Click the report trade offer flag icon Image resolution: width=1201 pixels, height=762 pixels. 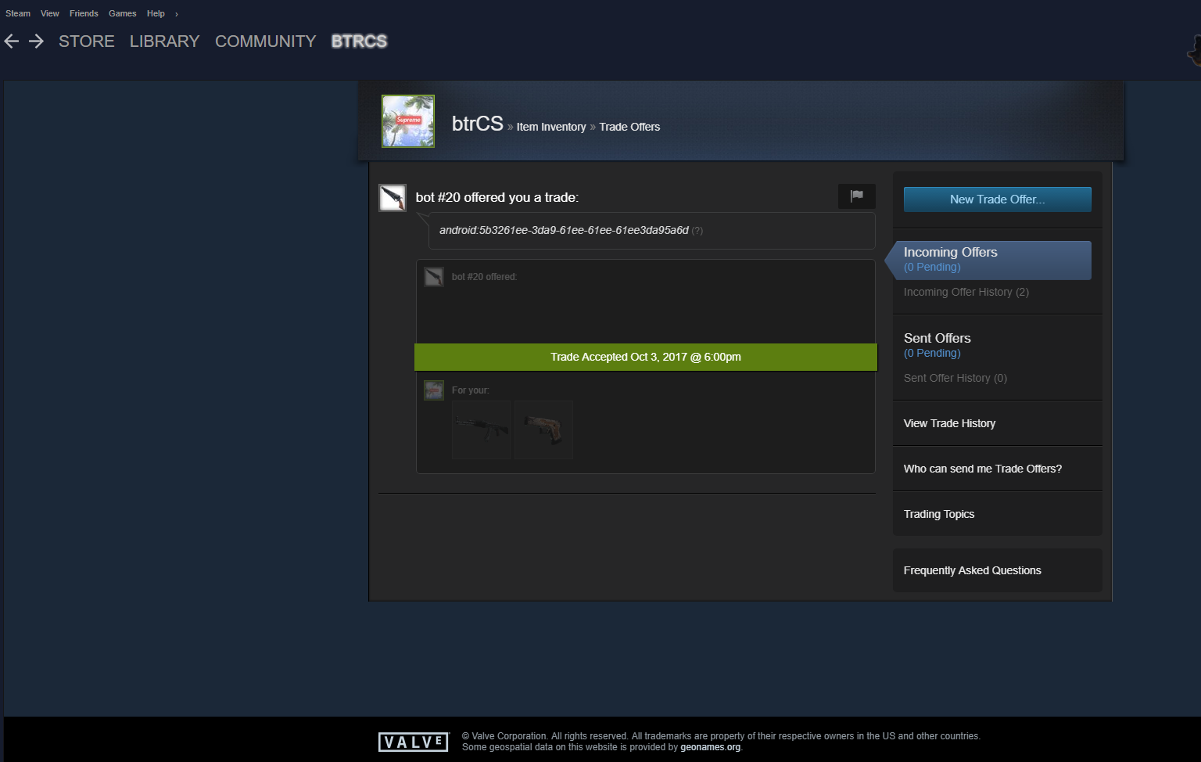857,196
